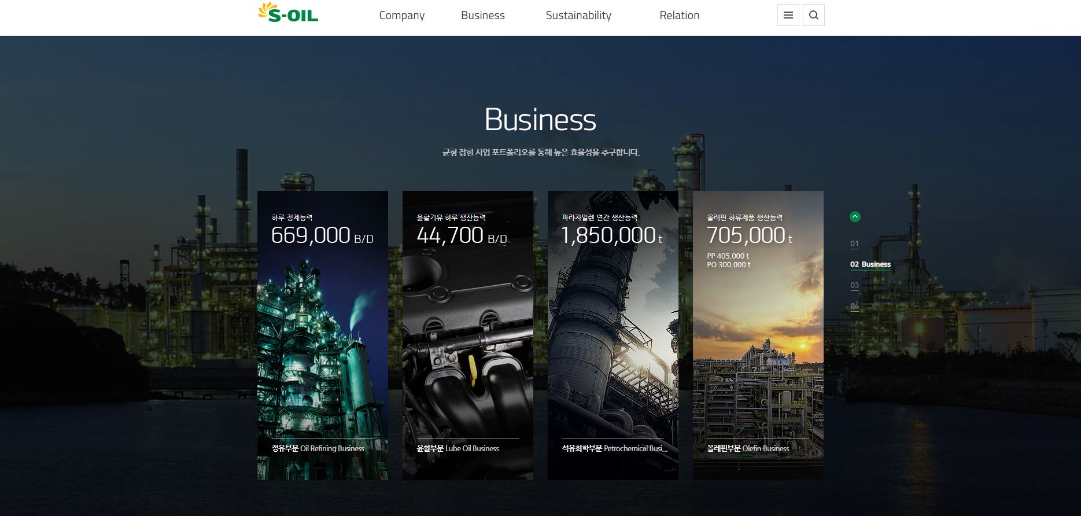Click the PO 300,000 t text

[x=729, y=265]
